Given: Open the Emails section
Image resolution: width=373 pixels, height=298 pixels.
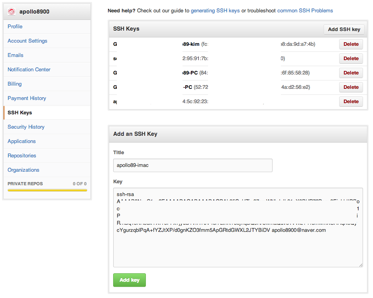Looking at the screenshot, I should click(x=16, y=55).
